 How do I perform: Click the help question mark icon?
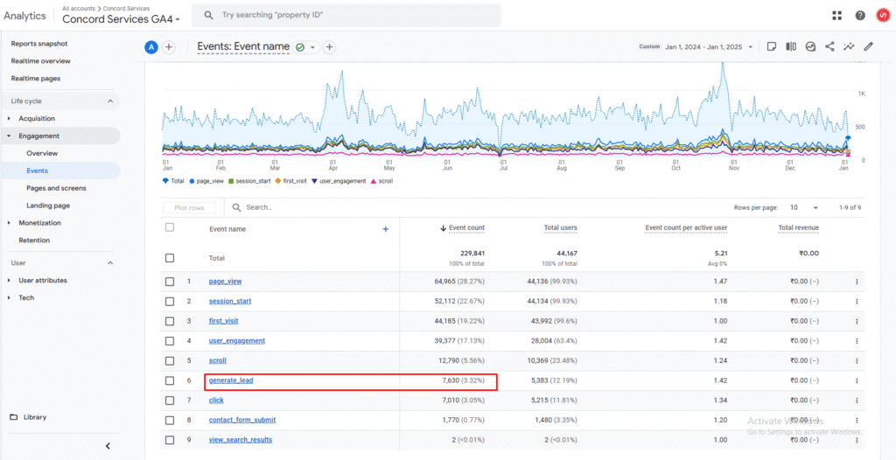pos(860,16)
